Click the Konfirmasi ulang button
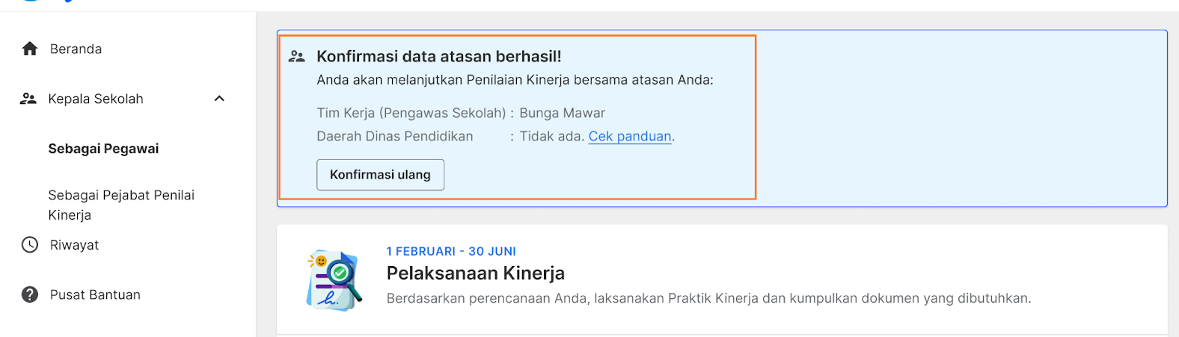Viewport: 1179px width, 337px height. (380, 175)
